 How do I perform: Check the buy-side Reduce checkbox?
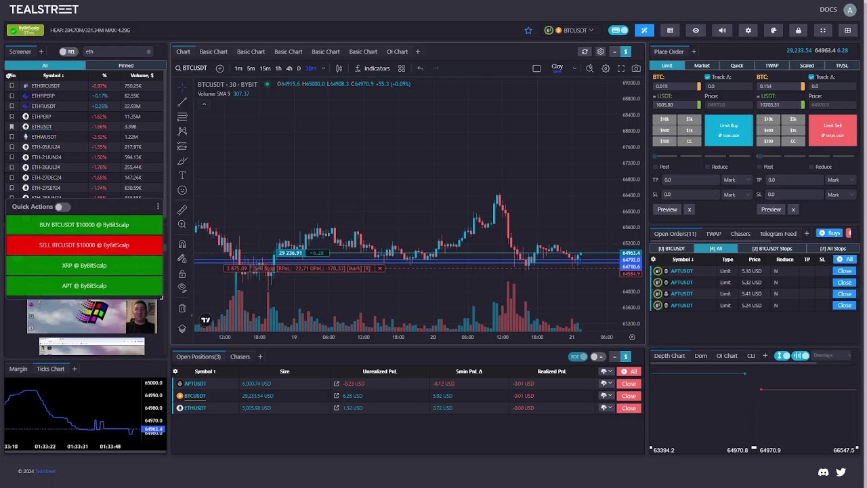[708, 167]
